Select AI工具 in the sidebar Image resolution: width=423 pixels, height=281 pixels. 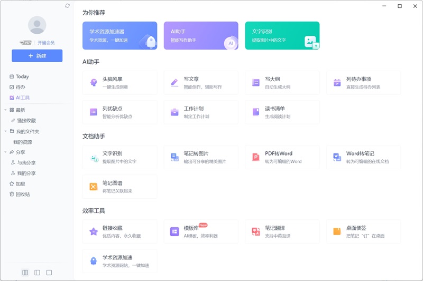coord(20,98)
